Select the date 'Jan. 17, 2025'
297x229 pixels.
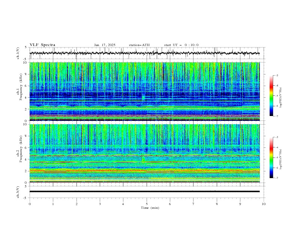[105, 45]
